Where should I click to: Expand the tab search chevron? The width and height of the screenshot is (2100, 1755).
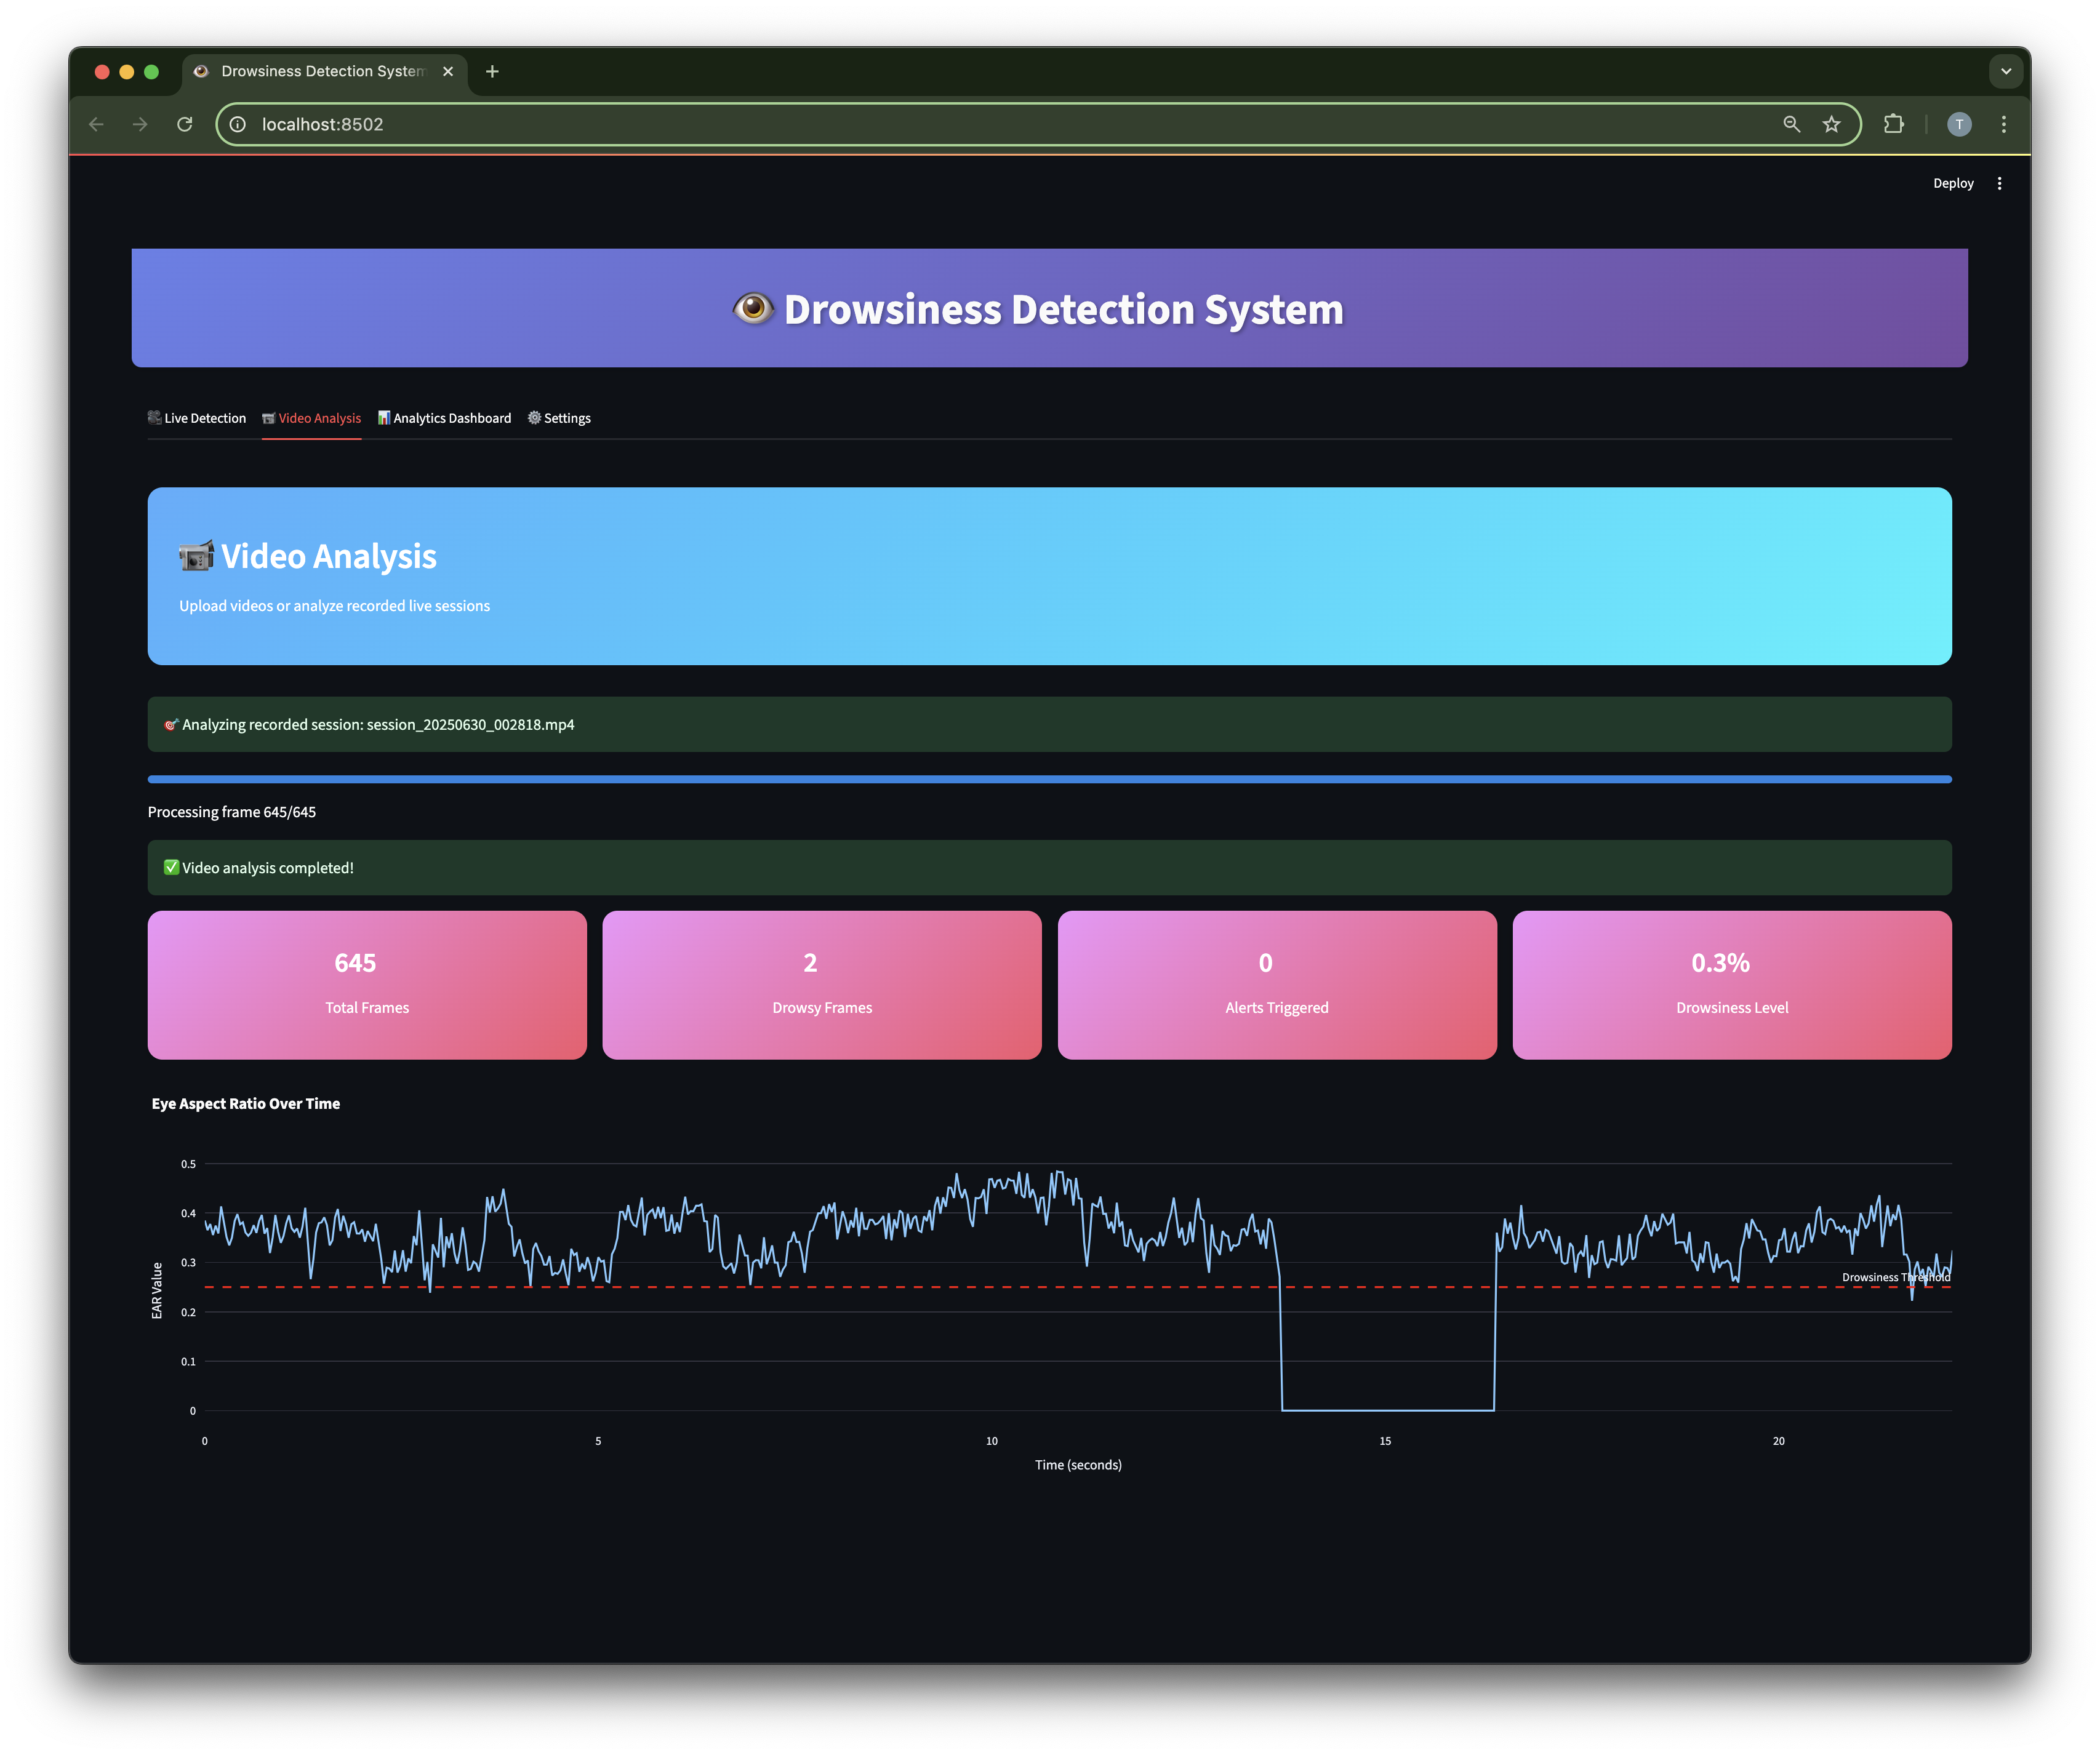2005,71
